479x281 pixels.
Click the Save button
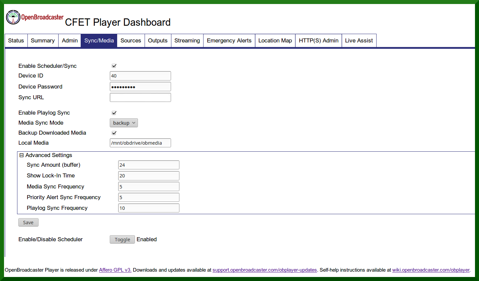(28, 223)
